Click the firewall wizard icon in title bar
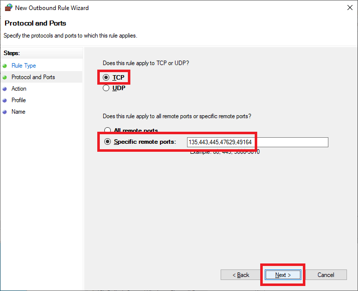This screenshot has width=358, height=291. click(8, 8)
